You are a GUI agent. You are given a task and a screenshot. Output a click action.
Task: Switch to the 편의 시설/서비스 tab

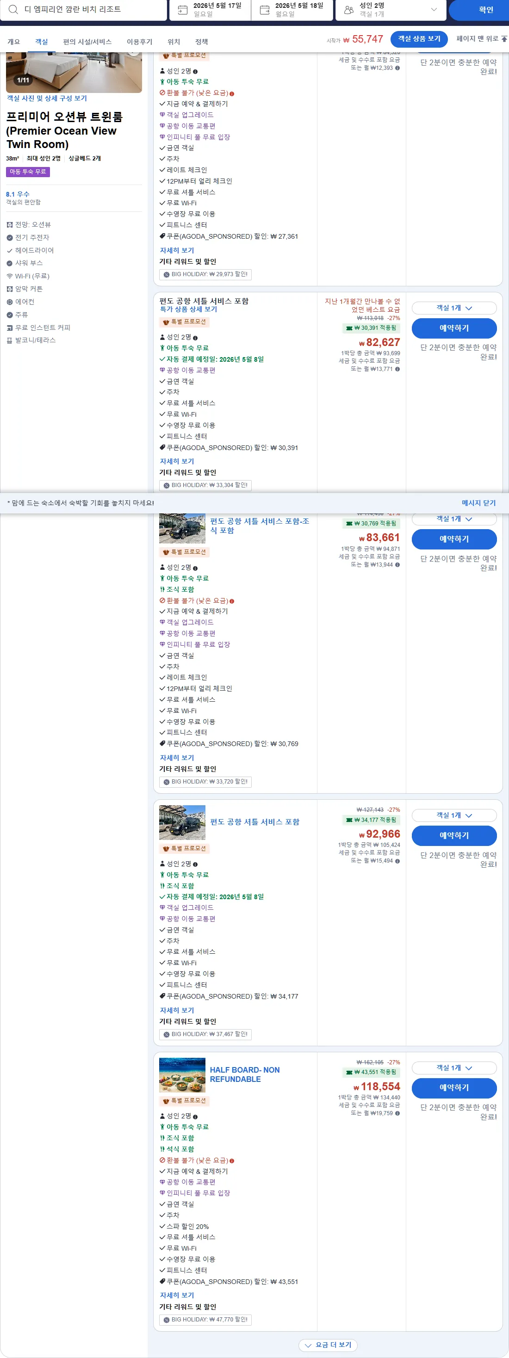(x=87, y=42)
